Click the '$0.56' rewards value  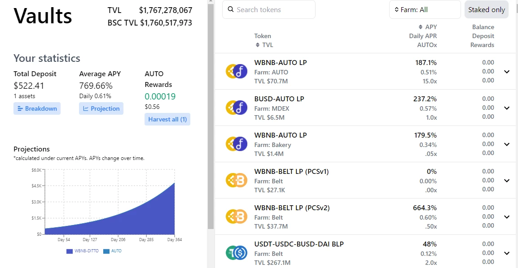click(x=152, y=107)
